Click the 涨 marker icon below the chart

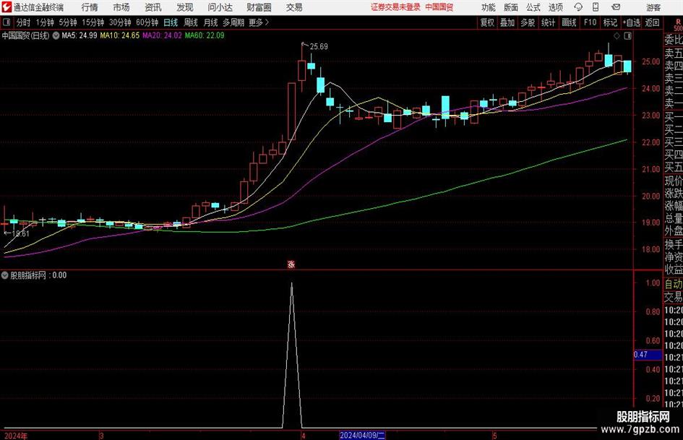point(291,264)
